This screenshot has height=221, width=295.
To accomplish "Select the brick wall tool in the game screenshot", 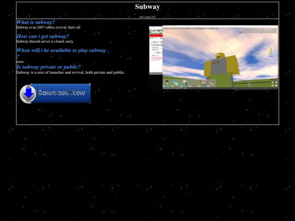I will 211,83.
